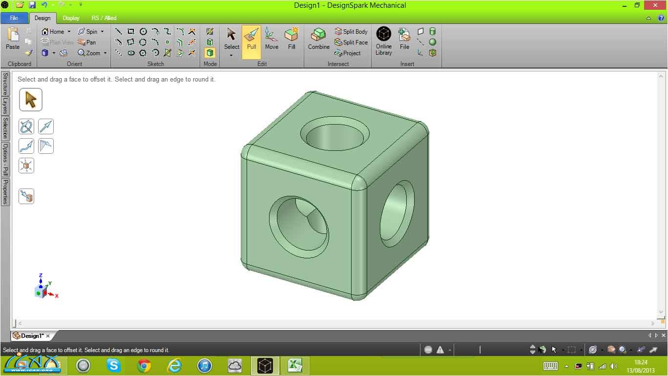Open the File menu
668x376 pixels.
coord(14,18)
